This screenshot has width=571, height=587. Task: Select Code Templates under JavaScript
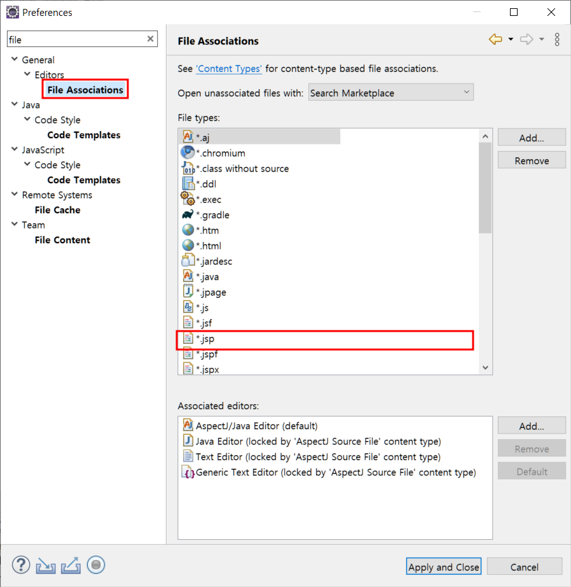pyautogui.click(x=84, y=180)
